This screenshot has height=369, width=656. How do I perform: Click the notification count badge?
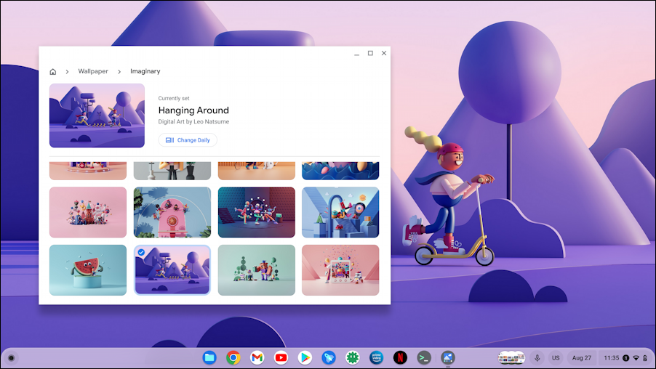point(626,358)
